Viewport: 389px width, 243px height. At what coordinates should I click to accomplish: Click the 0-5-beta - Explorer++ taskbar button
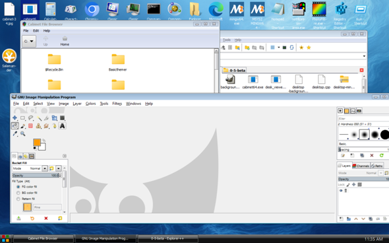(167, 238)
